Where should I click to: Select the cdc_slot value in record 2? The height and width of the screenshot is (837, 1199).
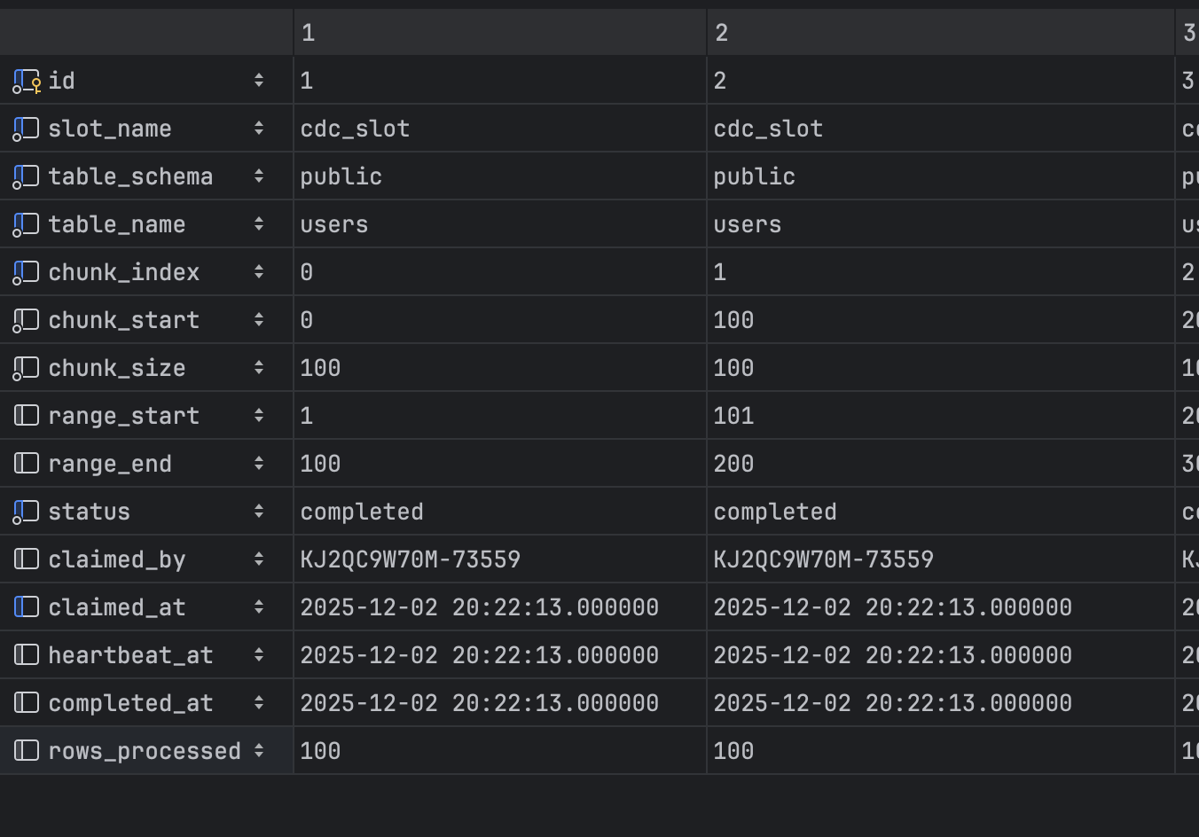click(768, 128)
